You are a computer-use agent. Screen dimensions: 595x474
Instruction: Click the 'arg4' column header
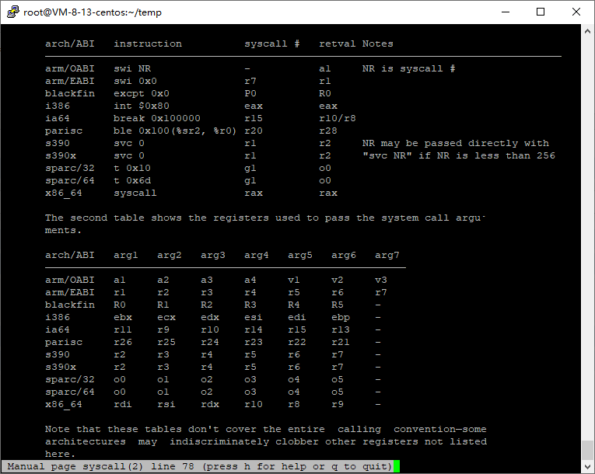coord(257,255)
